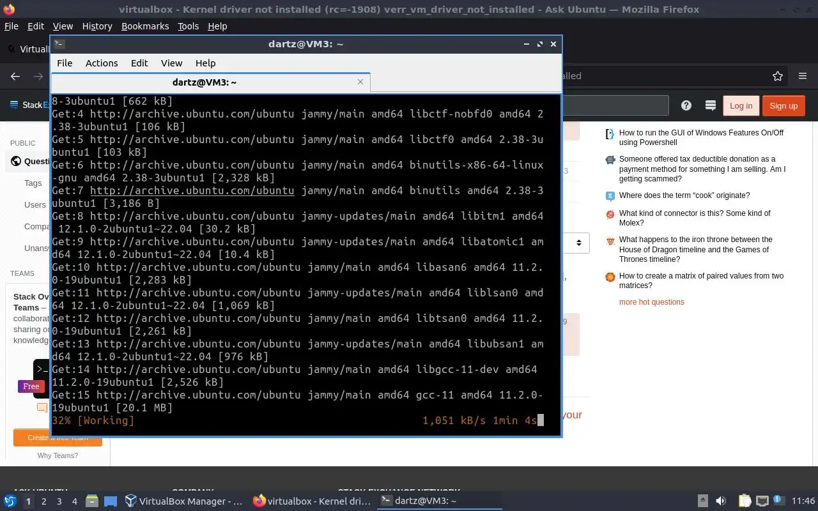The width and height of the screenshot is (818, 511).
Task: Open the Firefox Bookmarks menu
Action: [145, 26]
